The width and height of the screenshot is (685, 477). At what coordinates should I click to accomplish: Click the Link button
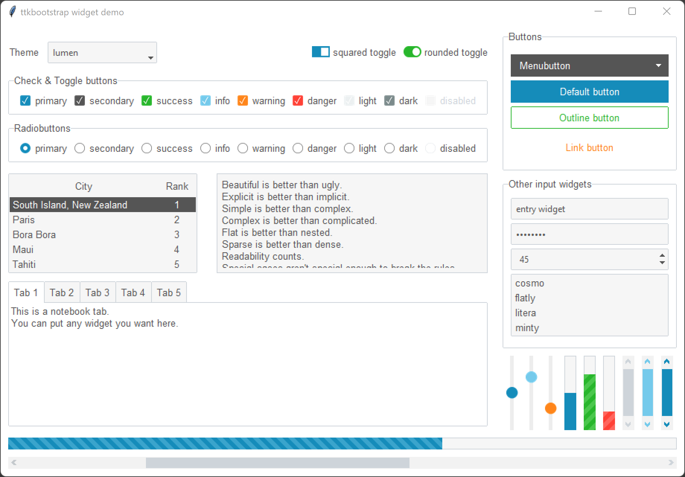tap(589, 147)
